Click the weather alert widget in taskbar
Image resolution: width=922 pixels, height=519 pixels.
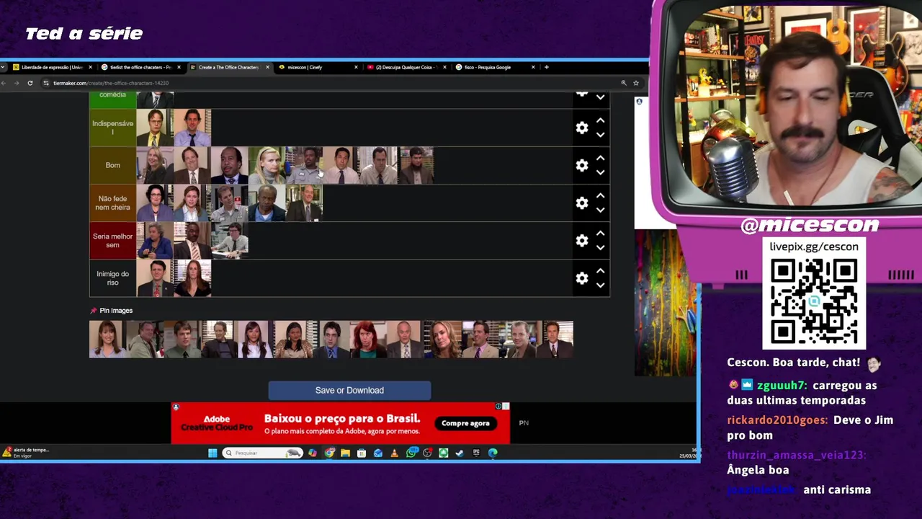(26, 453)
